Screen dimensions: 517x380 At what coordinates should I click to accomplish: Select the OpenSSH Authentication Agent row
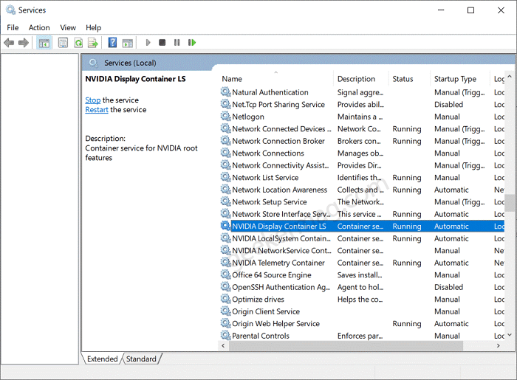click(362, 287)
